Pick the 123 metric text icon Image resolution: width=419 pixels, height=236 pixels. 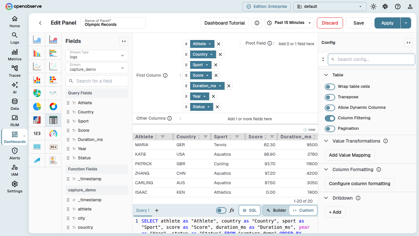(37, 133)
